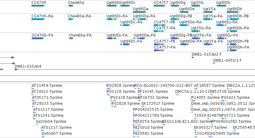The height and width of the screenshot is (138, 255).
Task: Click the AT01317.5prime EST label
Action: 48,110
